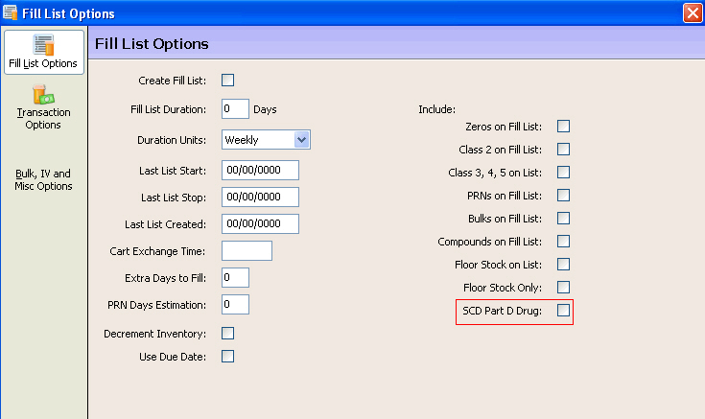Check Compounds on Fill List box
705x419 pixels.
coord(563,241)
